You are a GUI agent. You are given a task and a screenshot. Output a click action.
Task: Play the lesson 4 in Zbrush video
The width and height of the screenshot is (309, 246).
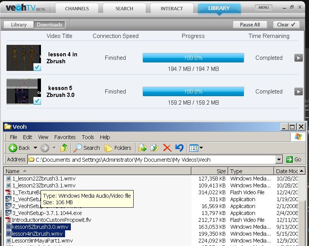pos(299,58)
